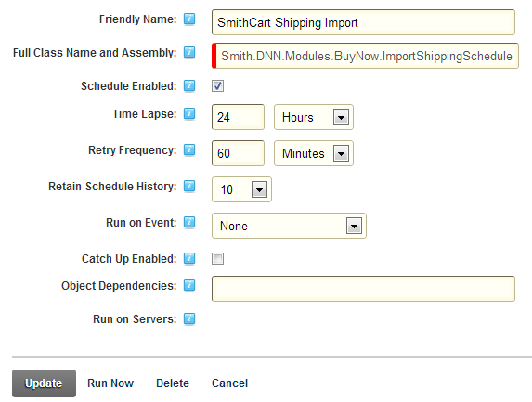The width and height of the screenshot is (532, 402).
Task: Open the Time Lapse Hours dropdown
Action: point(314,117)
